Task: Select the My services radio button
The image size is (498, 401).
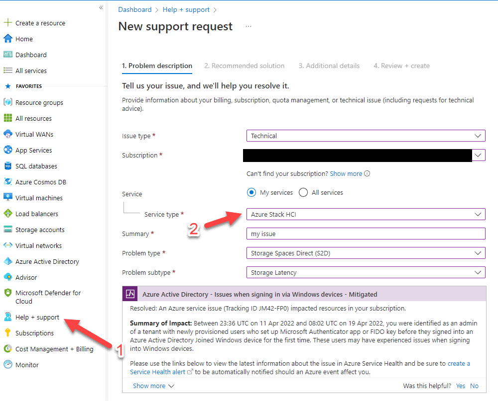Action: [251, 192]
